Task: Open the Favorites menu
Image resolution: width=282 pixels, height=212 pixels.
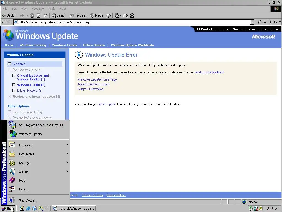Action: (37, 9)
